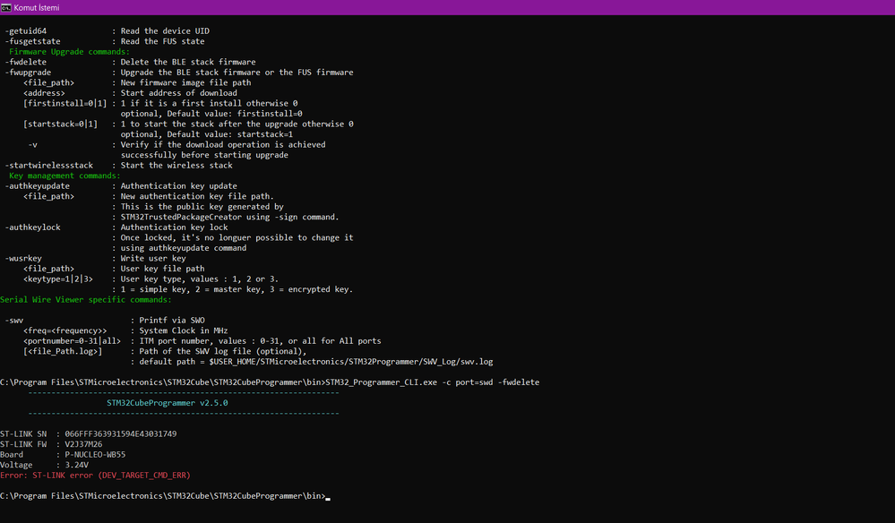This screenshot has width=895, height=523.
Task: Click '<freq=<frequency>>' parameter text
Action: (65, 330)
